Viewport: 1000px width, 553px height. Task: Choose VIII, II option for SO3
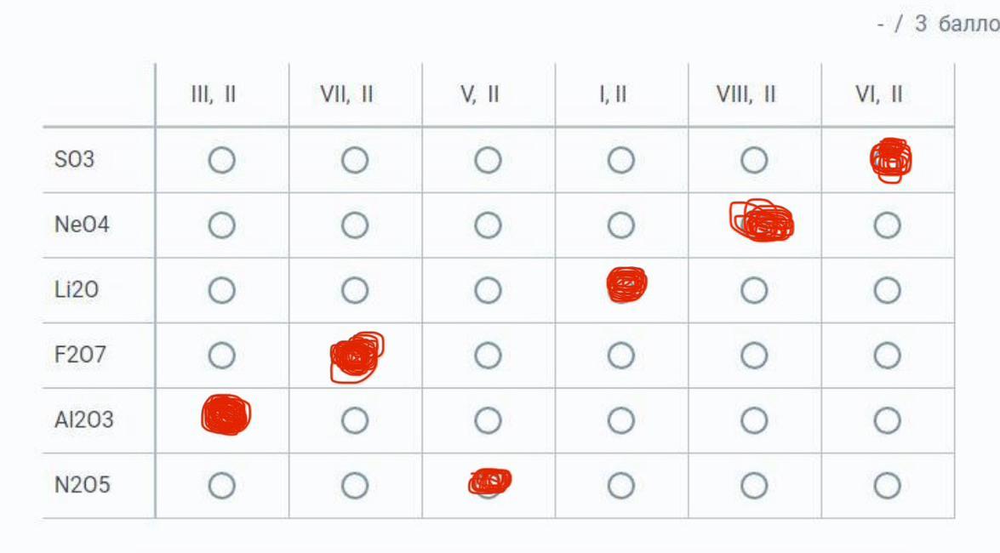pos(754,160)
